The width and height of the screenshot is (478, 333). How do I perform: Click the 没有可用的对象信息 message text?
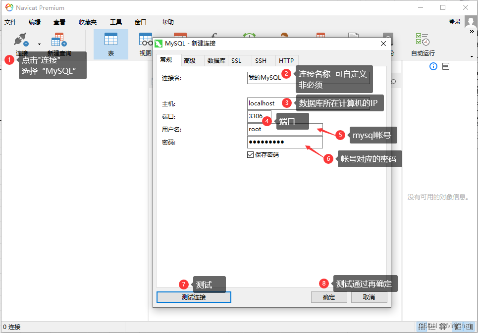point(438,197)
